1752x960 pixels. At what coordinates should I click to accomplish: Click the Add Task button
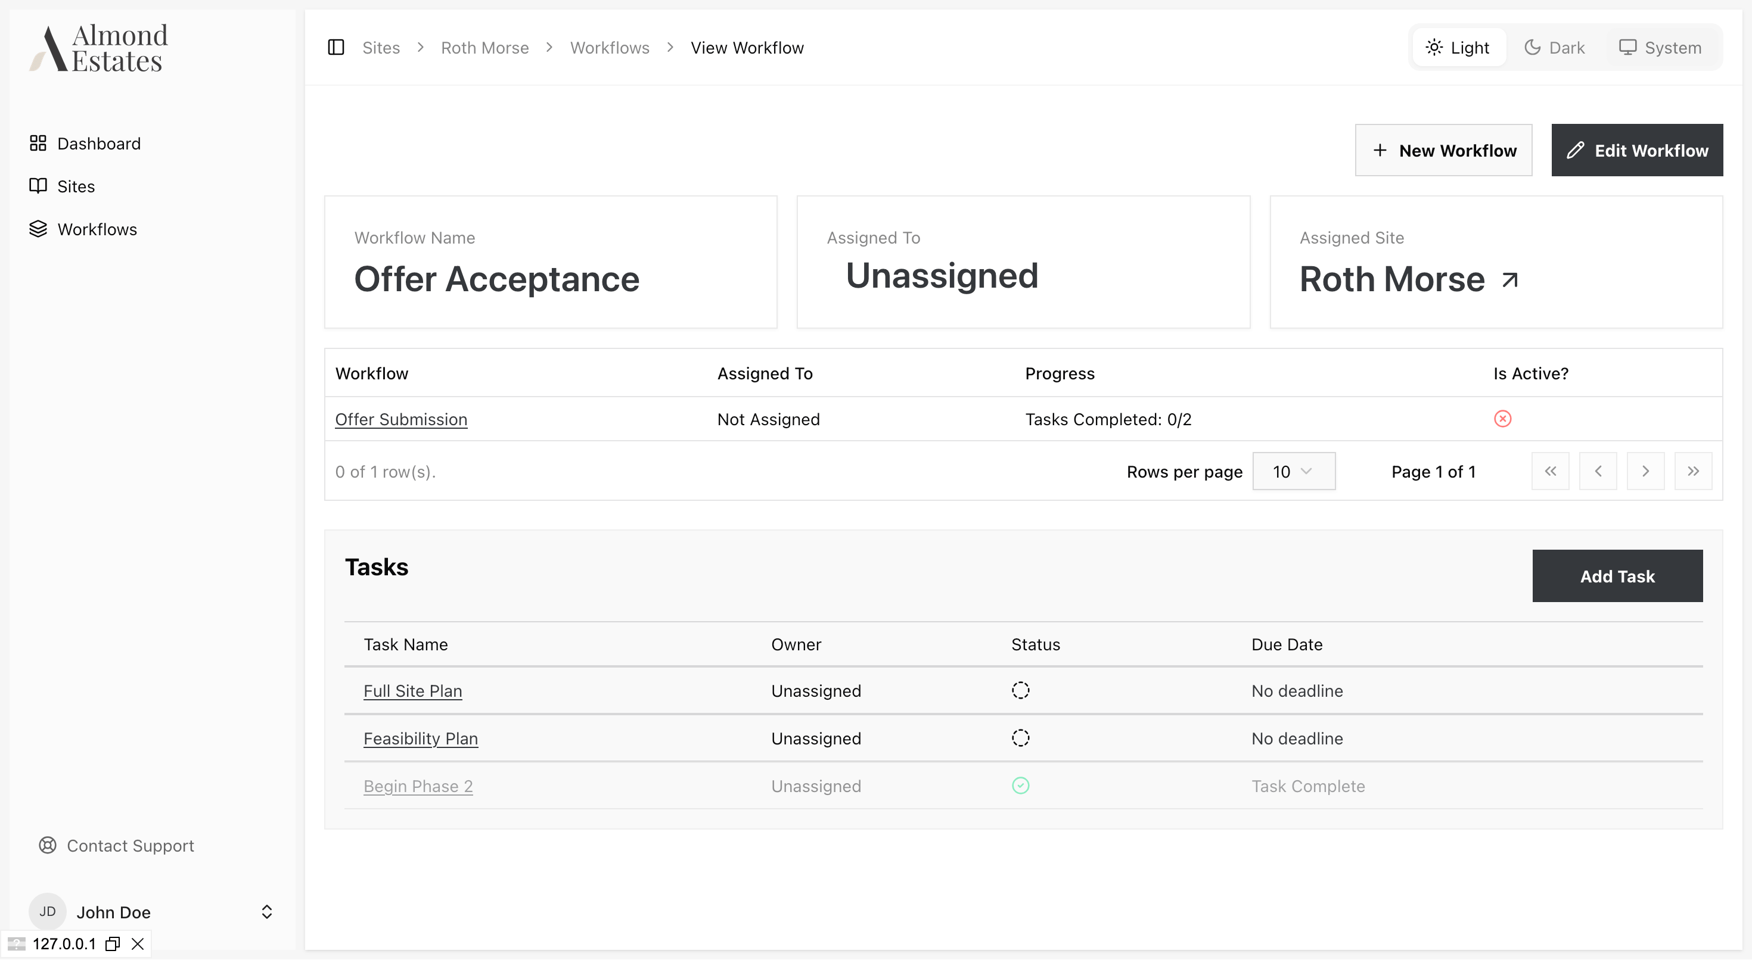pyautogui.click(x=1617, y=576)
